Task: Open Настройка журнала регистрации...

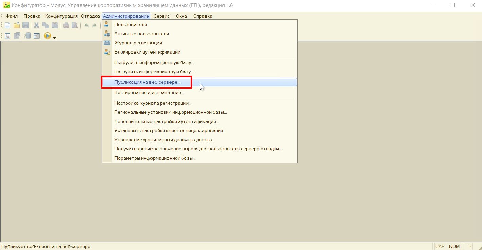Action: click(199, 103)
